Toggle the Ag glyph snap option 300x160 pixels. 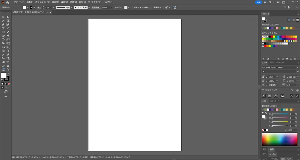[276, 96]
